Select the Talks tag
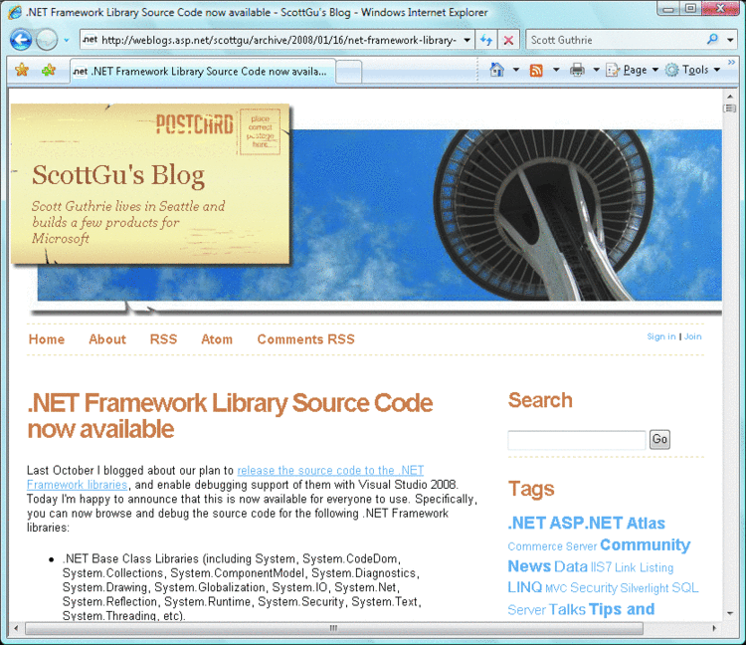 [567, 609]
